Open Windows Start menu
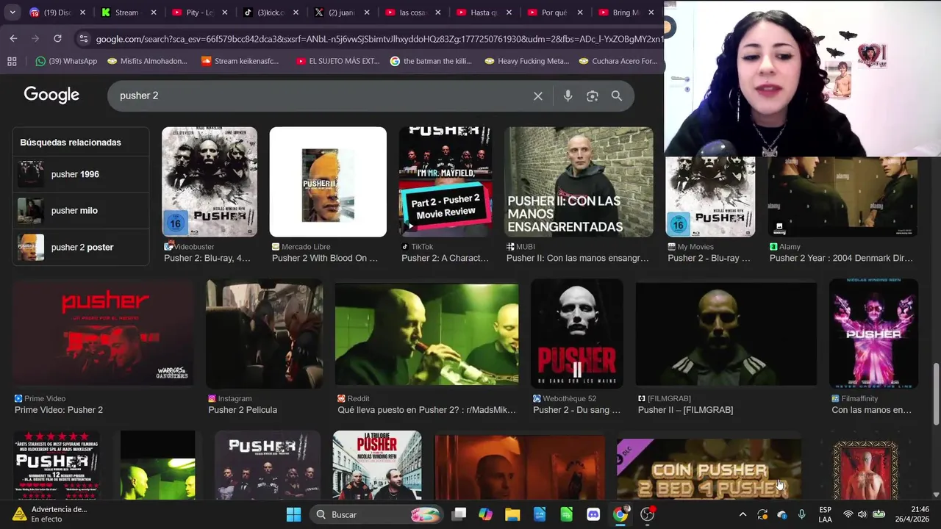 [293, 514]
